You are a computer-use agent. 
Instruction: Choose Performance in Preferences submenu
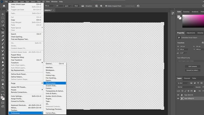point(55,83)
